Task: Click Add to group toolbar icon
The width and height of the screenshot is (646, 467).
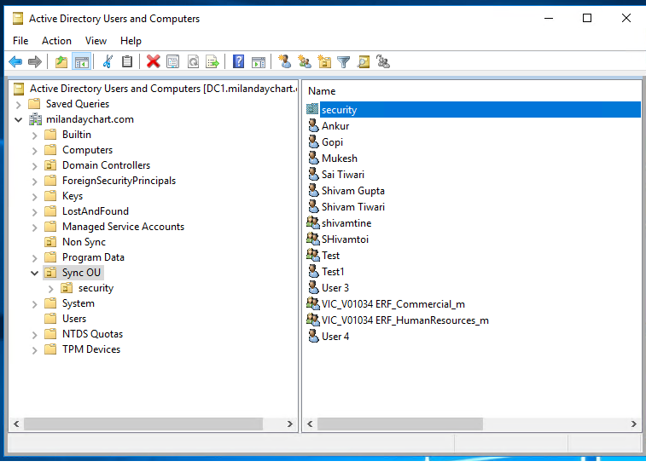Action: coord(383,61)
